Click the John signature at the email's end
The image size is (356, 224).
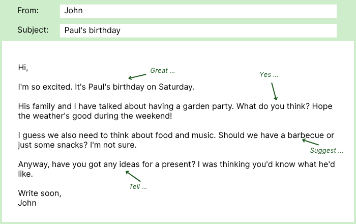27,203
